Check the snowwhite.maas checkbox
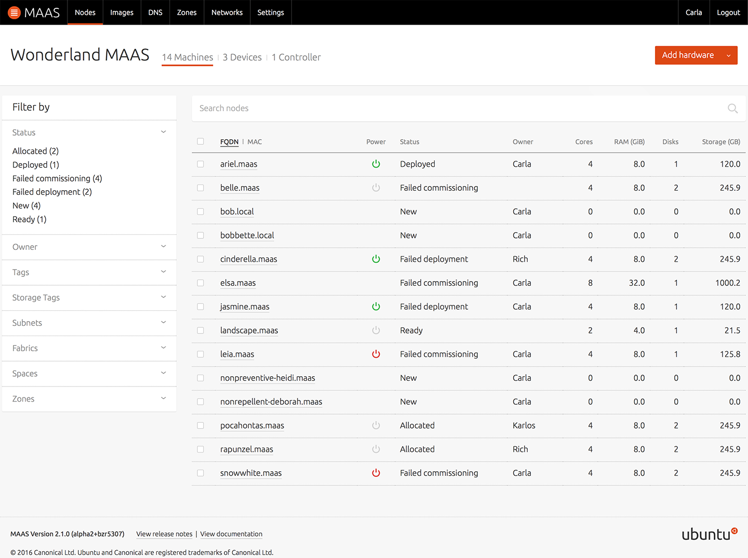 (201, 473)
